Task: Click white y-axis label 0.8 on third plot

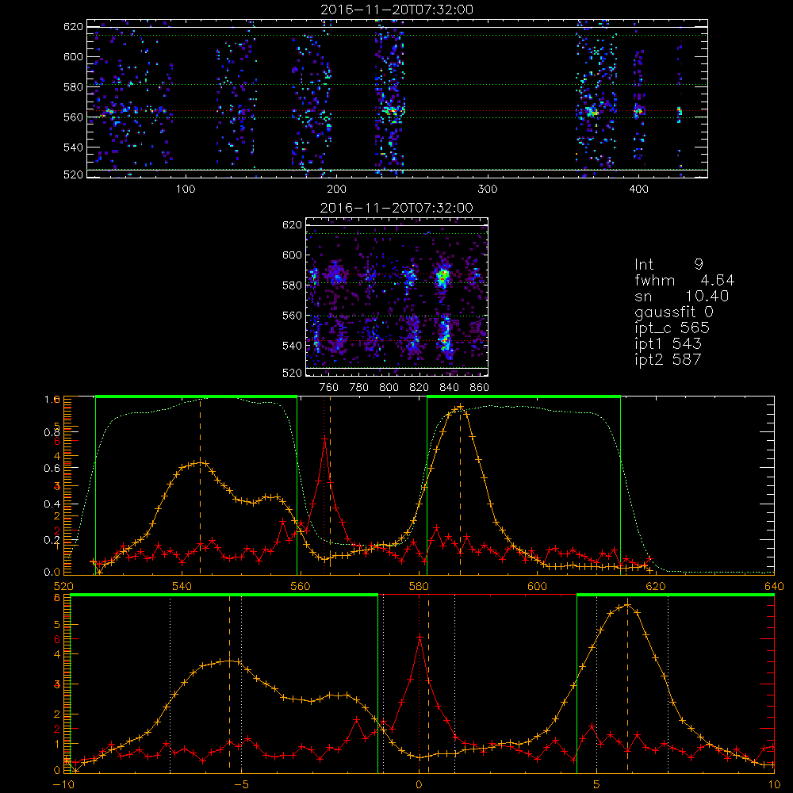Action: 52,432
